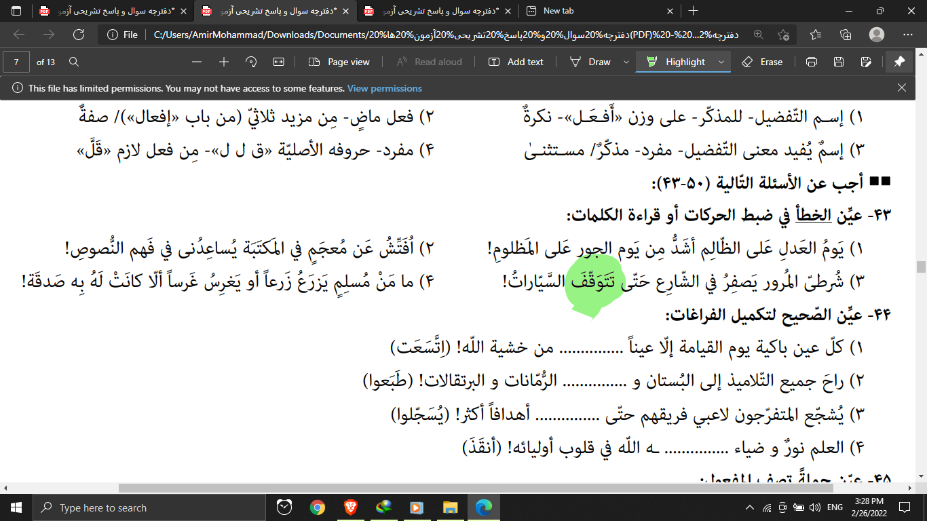927x521 pixels.
Task: Select the Add text tool
Action: click(x=516, y=62)
